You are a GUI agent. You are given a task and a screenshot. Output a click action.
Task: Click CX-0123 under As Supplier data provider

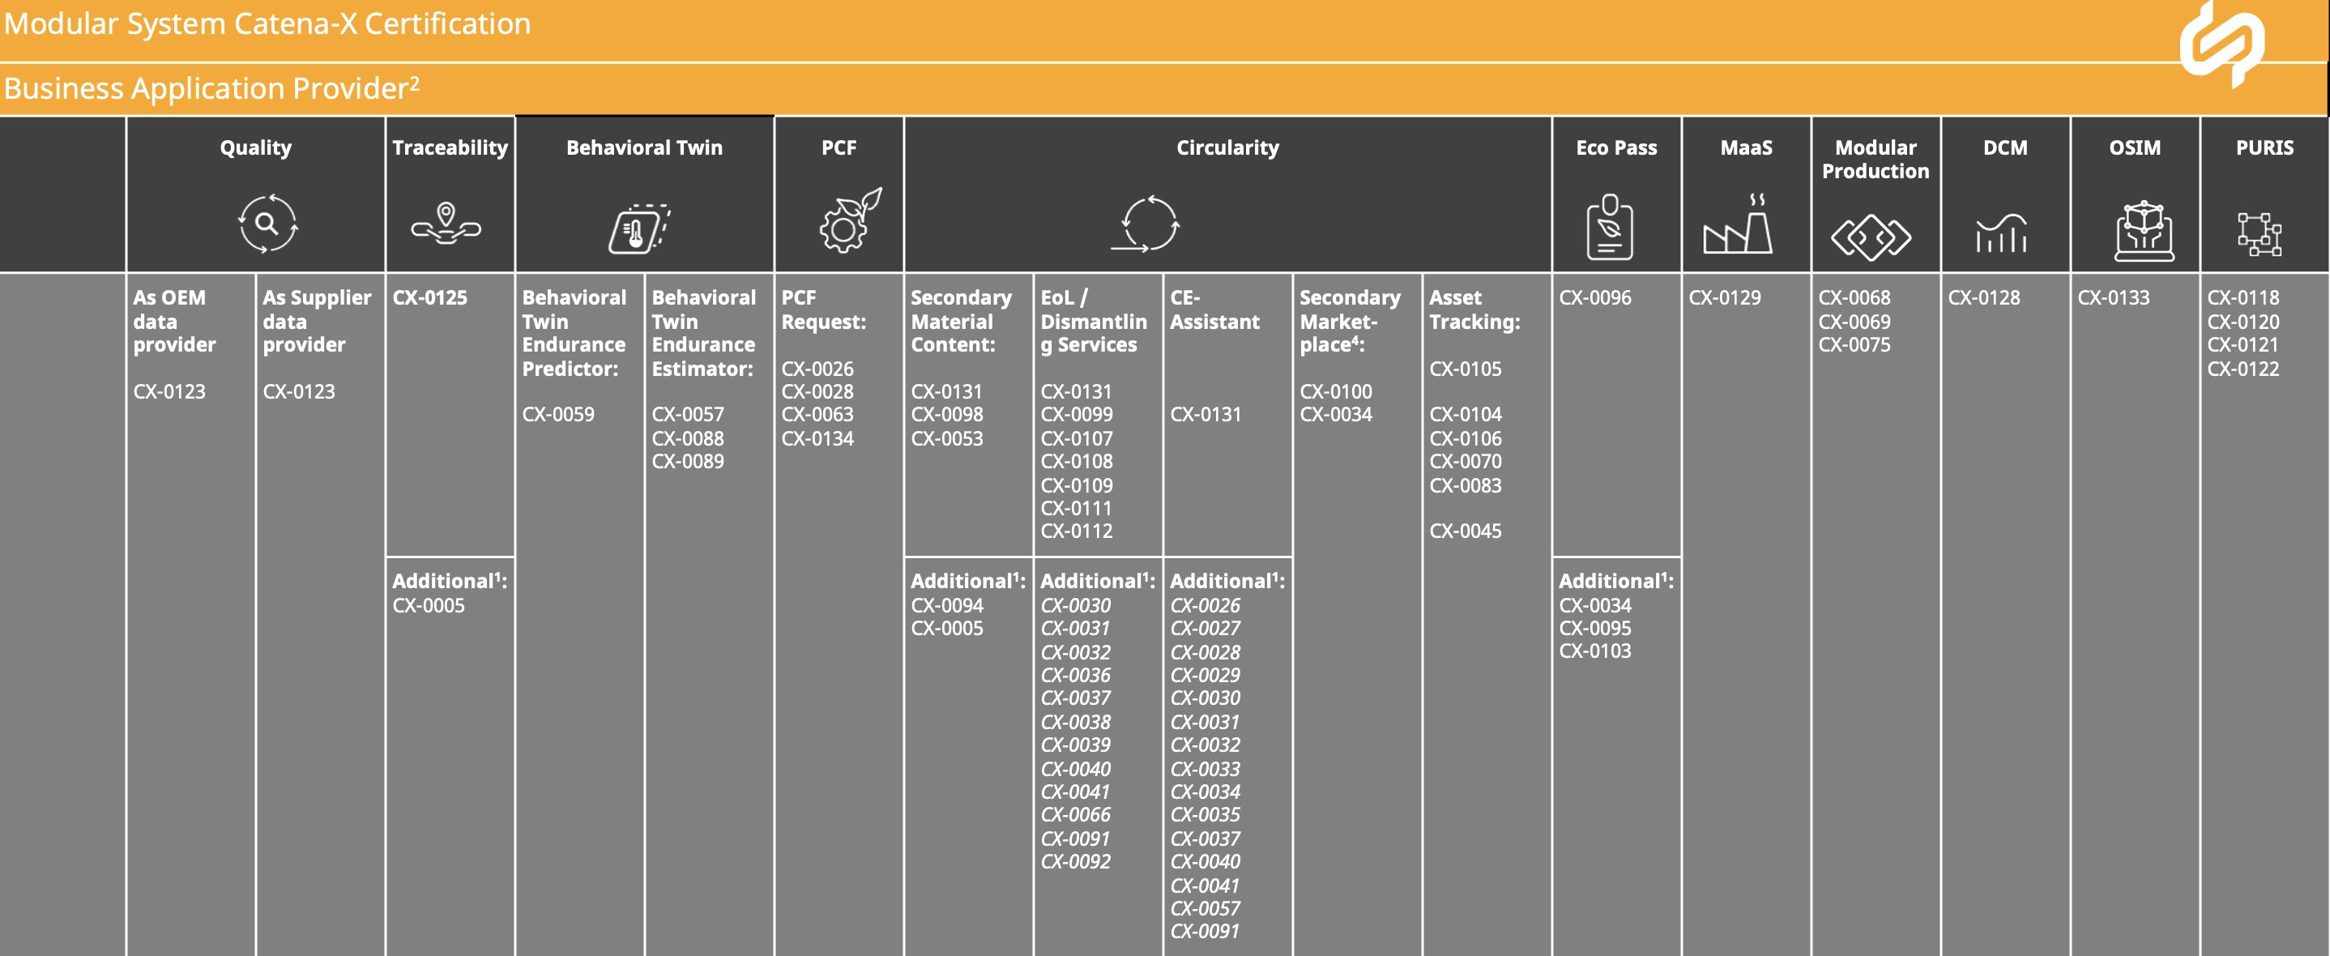click(x=298, y=391)
